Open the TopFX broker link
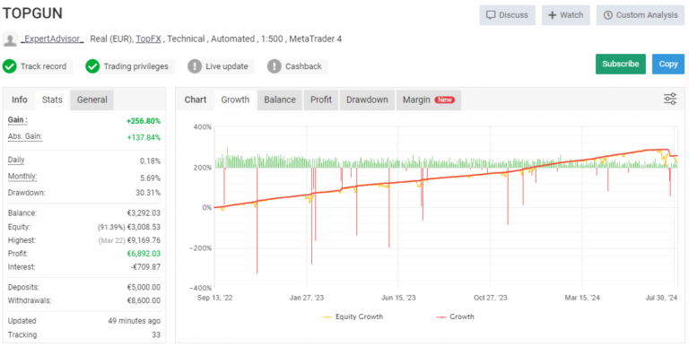The image size is (689, 347). pos(149,39)
